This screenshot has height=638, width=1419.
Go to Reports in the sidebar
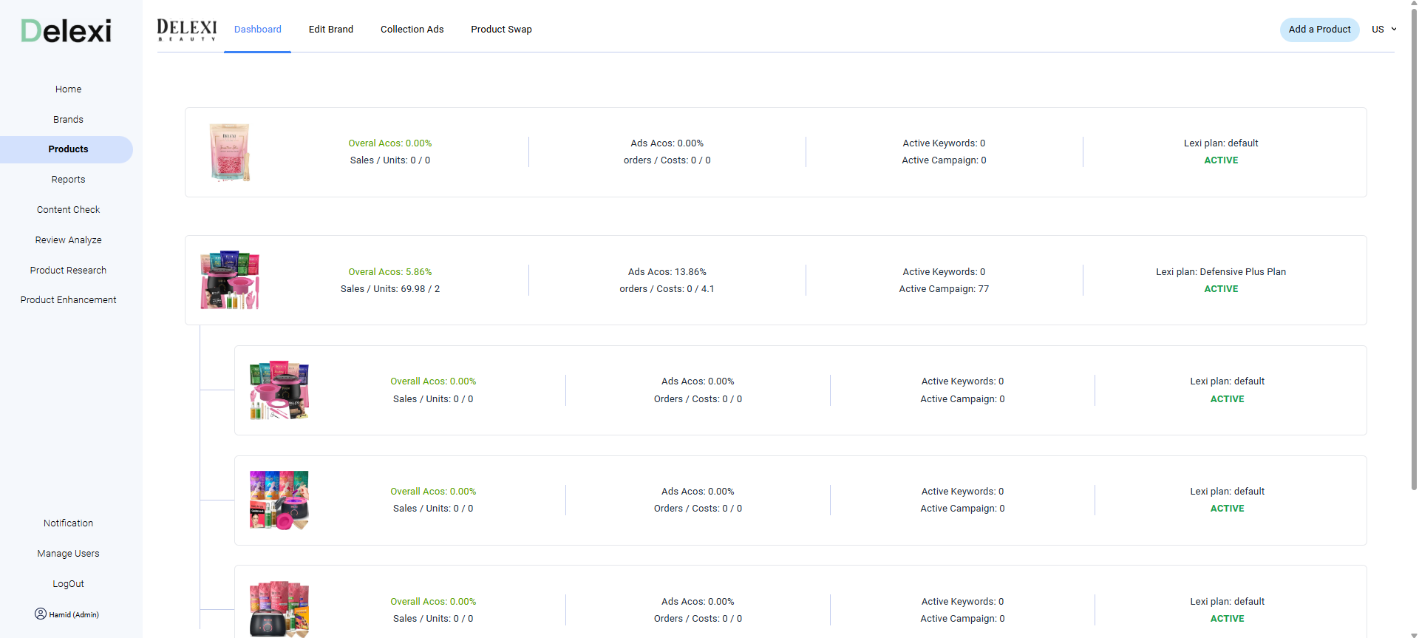coord(68,180)
